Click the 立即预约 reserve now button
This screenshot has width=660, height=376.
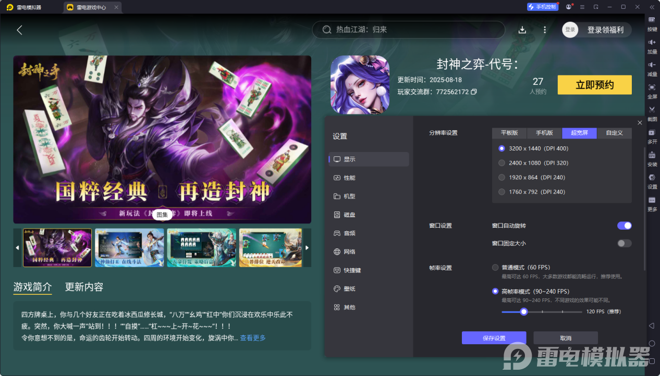pyautogui.click(x=594, y=85)
